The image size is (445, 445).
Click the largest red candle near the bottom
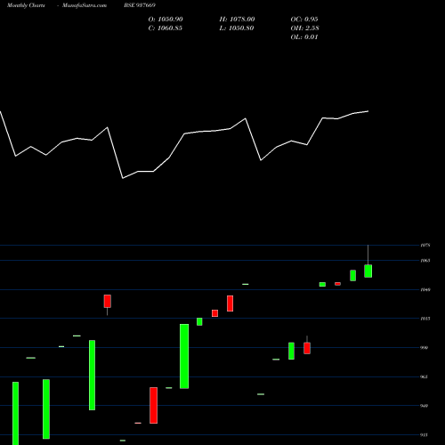coord(153,405)
